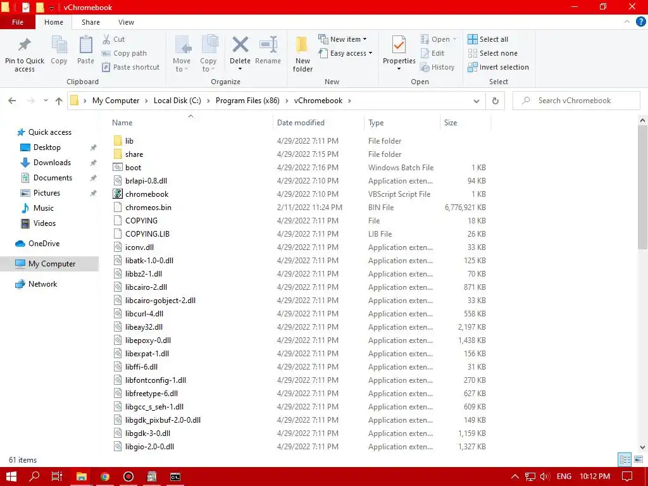648x486 pixels.
Task: Click Paste shortcut in ribbon
Action: tap(130, 67)
